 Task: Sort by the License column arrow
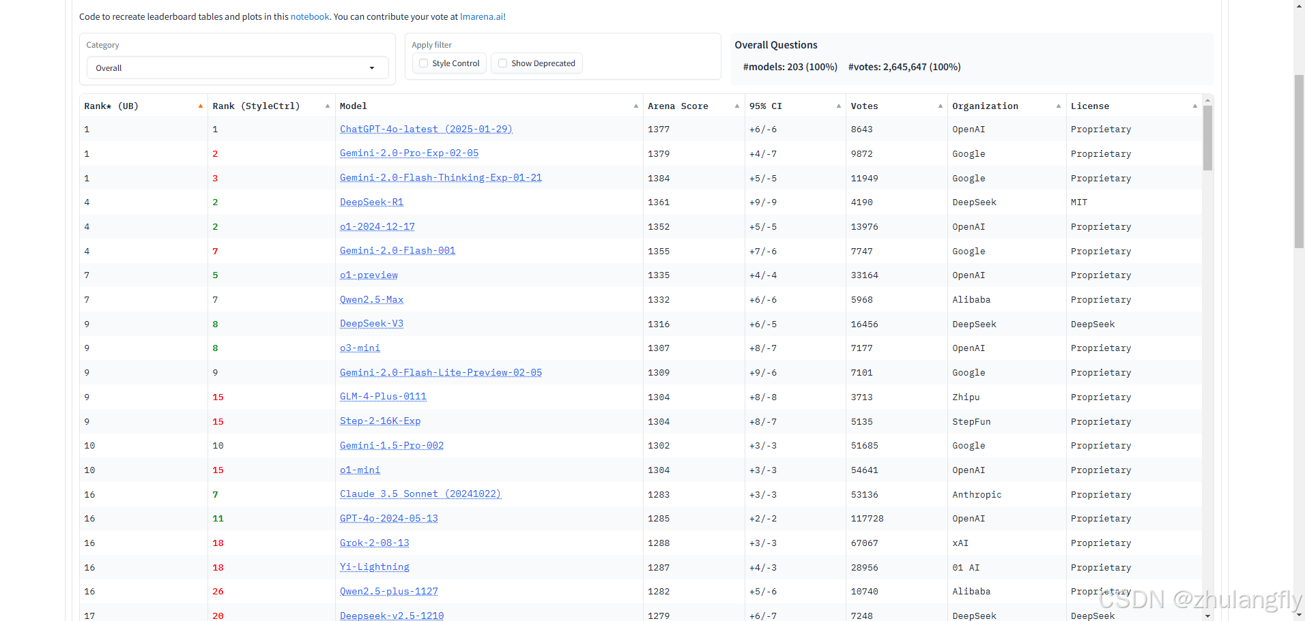(x=1195, y=106)
